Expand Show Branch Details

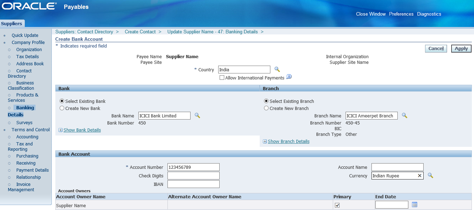coord(288,142)
